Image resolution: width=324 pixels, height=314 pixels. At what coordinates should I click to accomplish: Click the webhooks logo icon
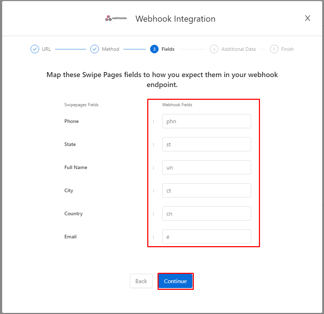[x=116, y=18]
